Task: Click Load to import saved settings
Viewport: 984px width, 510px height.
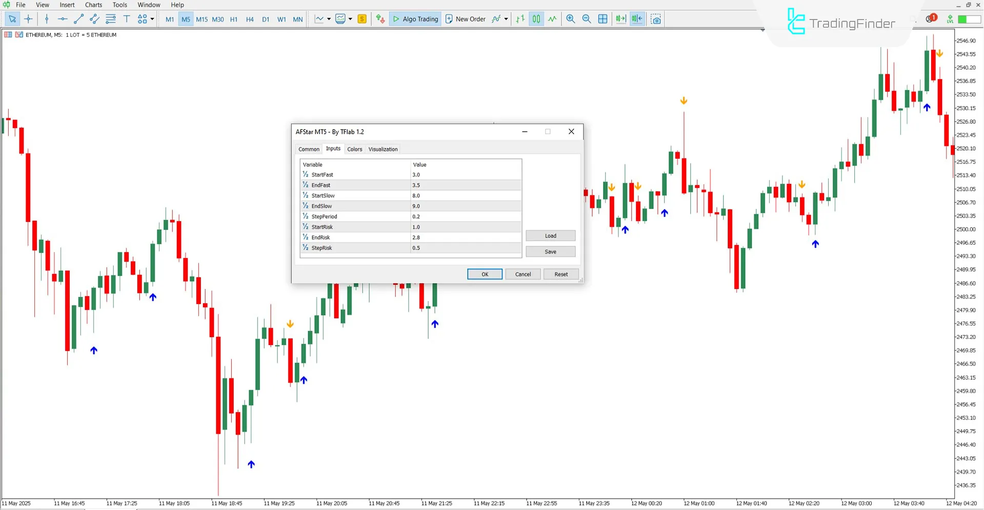Action: pos(550,236)
